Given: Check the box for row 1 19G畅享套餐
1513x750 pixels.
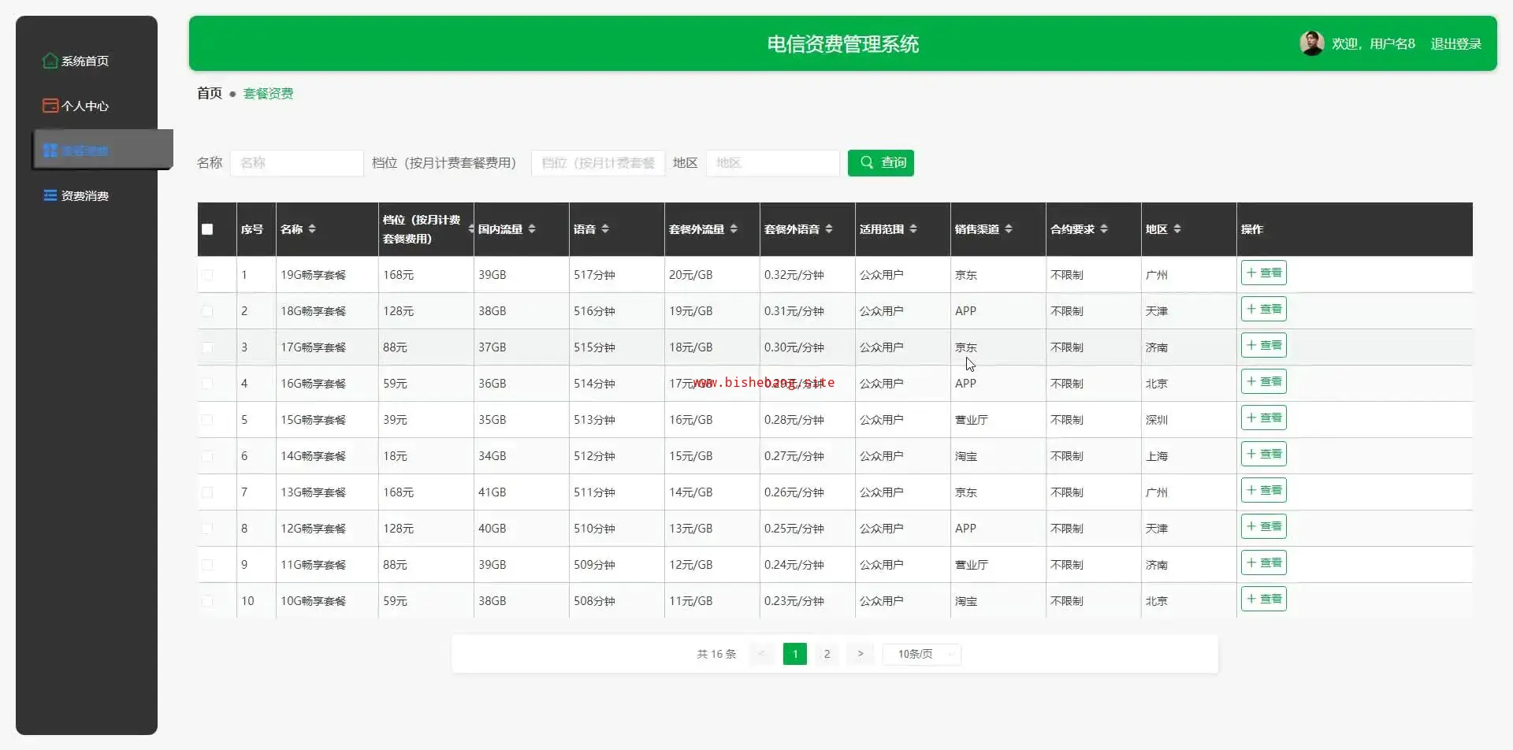Looking at the screenshot, I should click(x=207, y=275).
